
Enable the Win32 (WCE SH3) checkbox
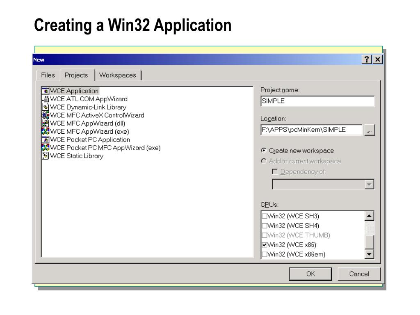click(x=265, y=216)
